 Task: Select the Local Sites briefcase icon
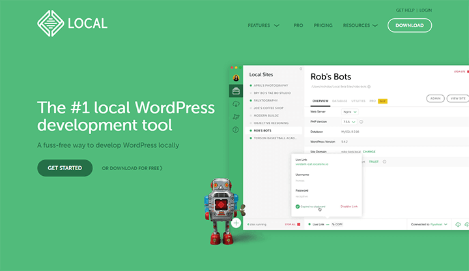tap(236, 91)
